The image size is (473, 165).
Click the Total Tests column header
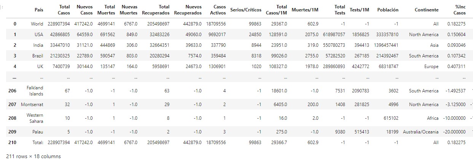click(339, 10)
